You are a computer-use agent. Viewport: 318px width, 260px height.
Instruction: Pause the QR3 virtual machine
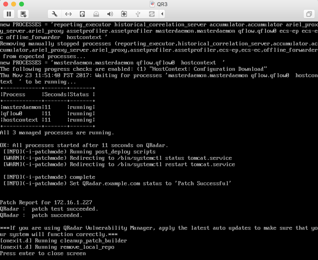tap(9, 14)
